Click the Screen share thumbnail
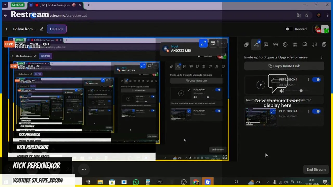Viewport: 333px width, 187px height. (261, 117)
